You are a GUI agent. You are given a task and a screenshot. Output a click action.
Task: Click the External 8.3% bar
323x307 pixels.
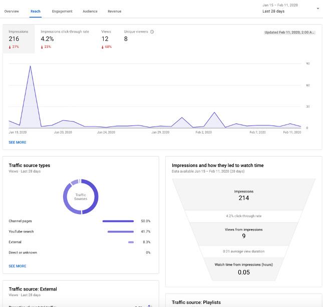pos(131,242)
